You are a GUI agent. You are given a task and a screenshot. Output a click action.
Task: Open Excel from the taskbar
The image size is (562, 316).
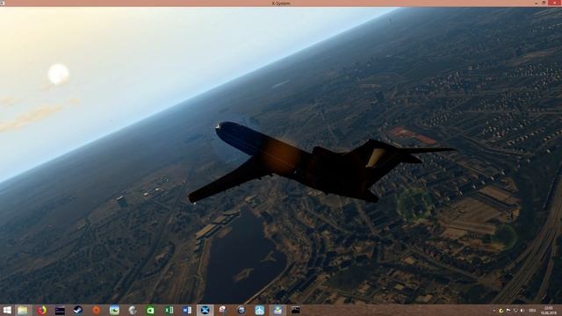click(169, 310)
